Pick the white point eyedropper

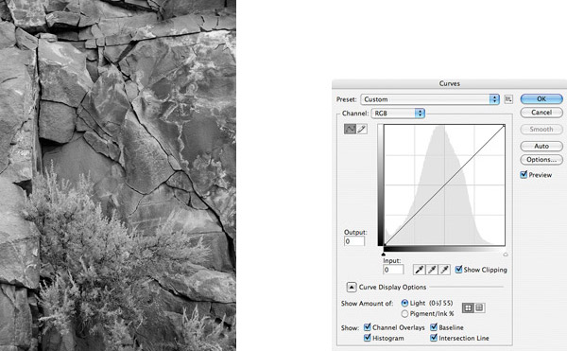[x=444, y=270]
